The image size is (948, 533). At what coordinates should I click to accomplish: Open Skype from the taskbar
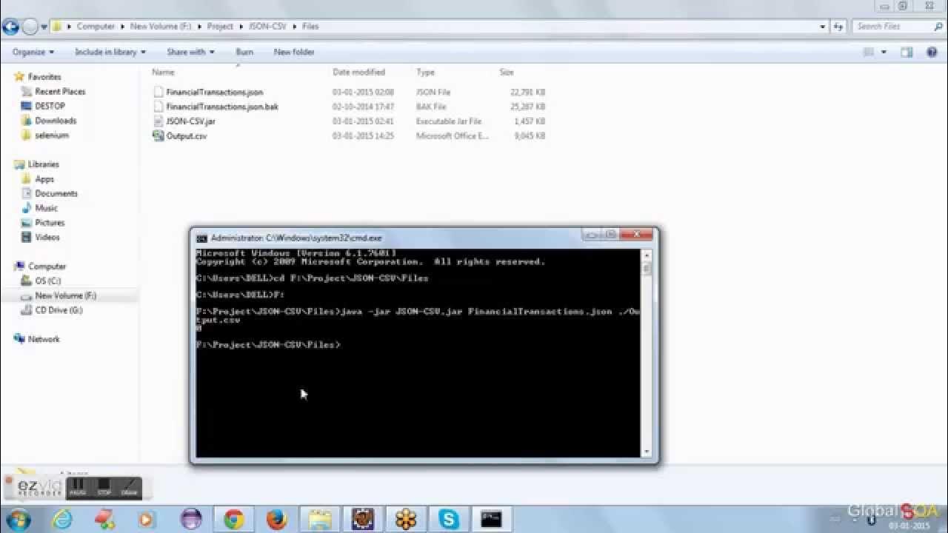449,519
